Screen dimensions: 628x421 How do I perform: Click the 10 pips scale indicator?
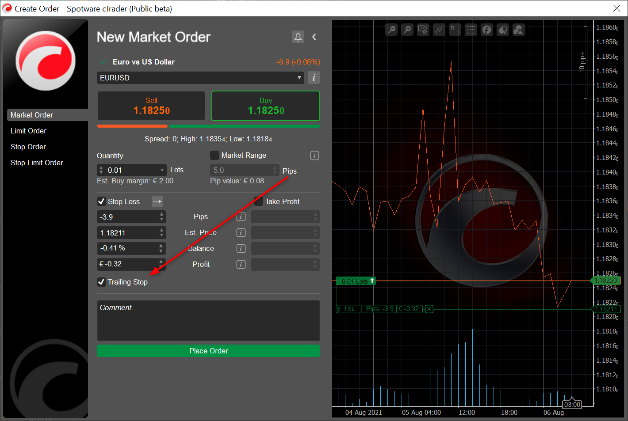(582, 62)
